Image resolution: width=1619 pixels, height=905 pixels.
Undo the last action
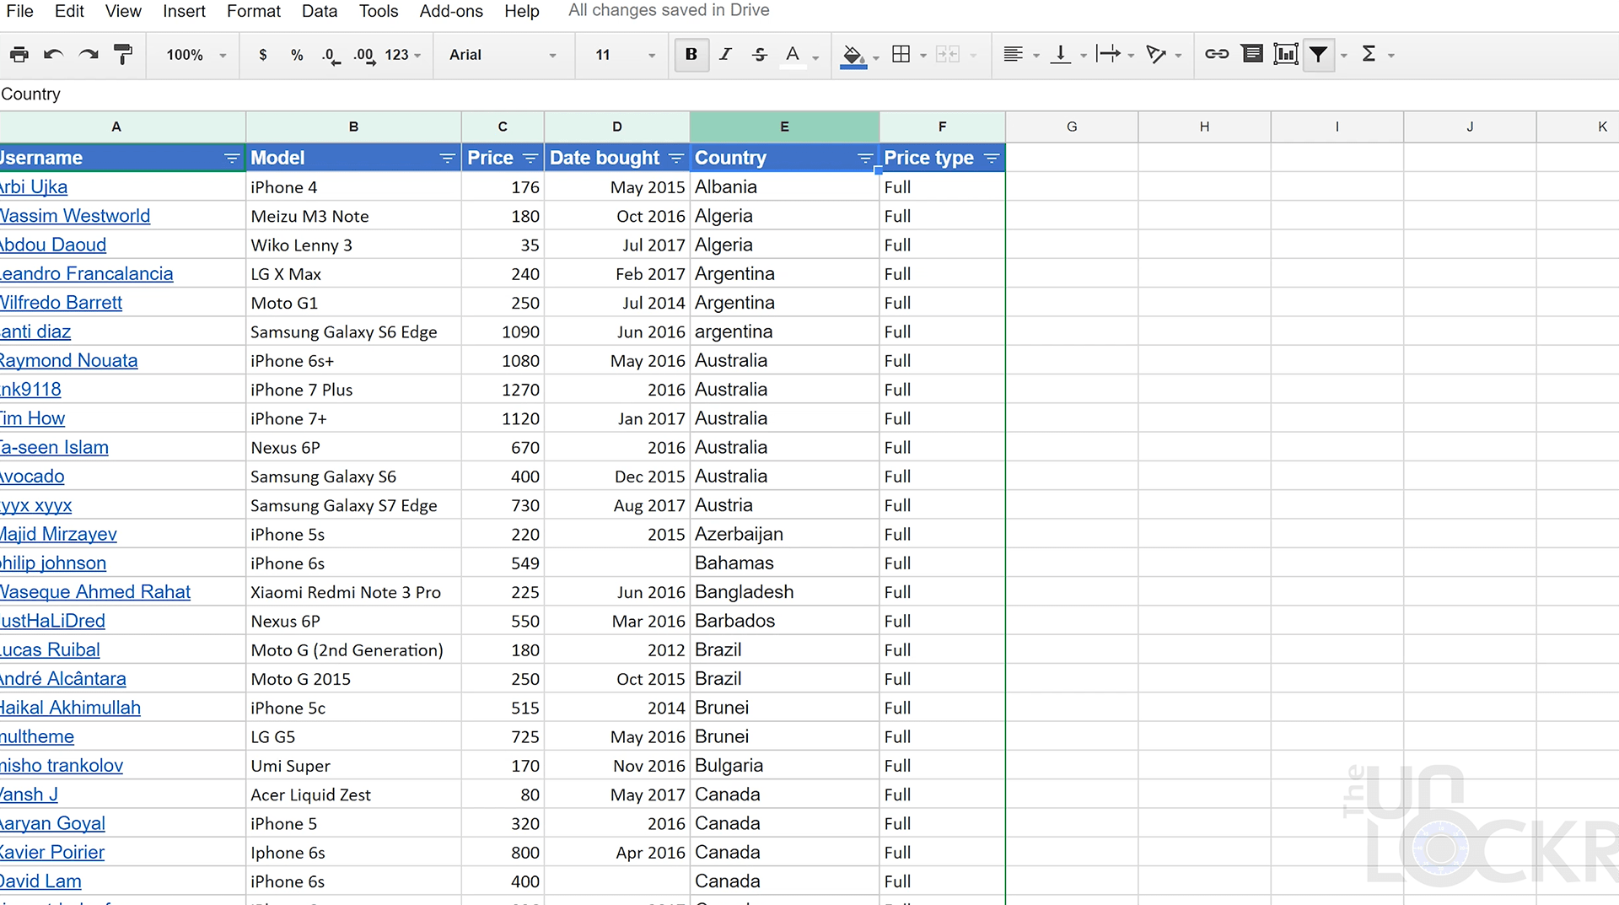point(53,55)
